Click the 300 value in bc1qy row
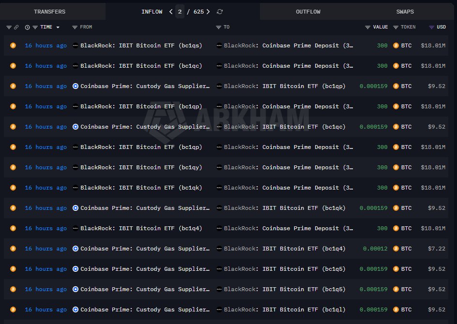Image resolution: width=457 pixels, height=324 pixels. pyautogui.click(x=382, y=167)
